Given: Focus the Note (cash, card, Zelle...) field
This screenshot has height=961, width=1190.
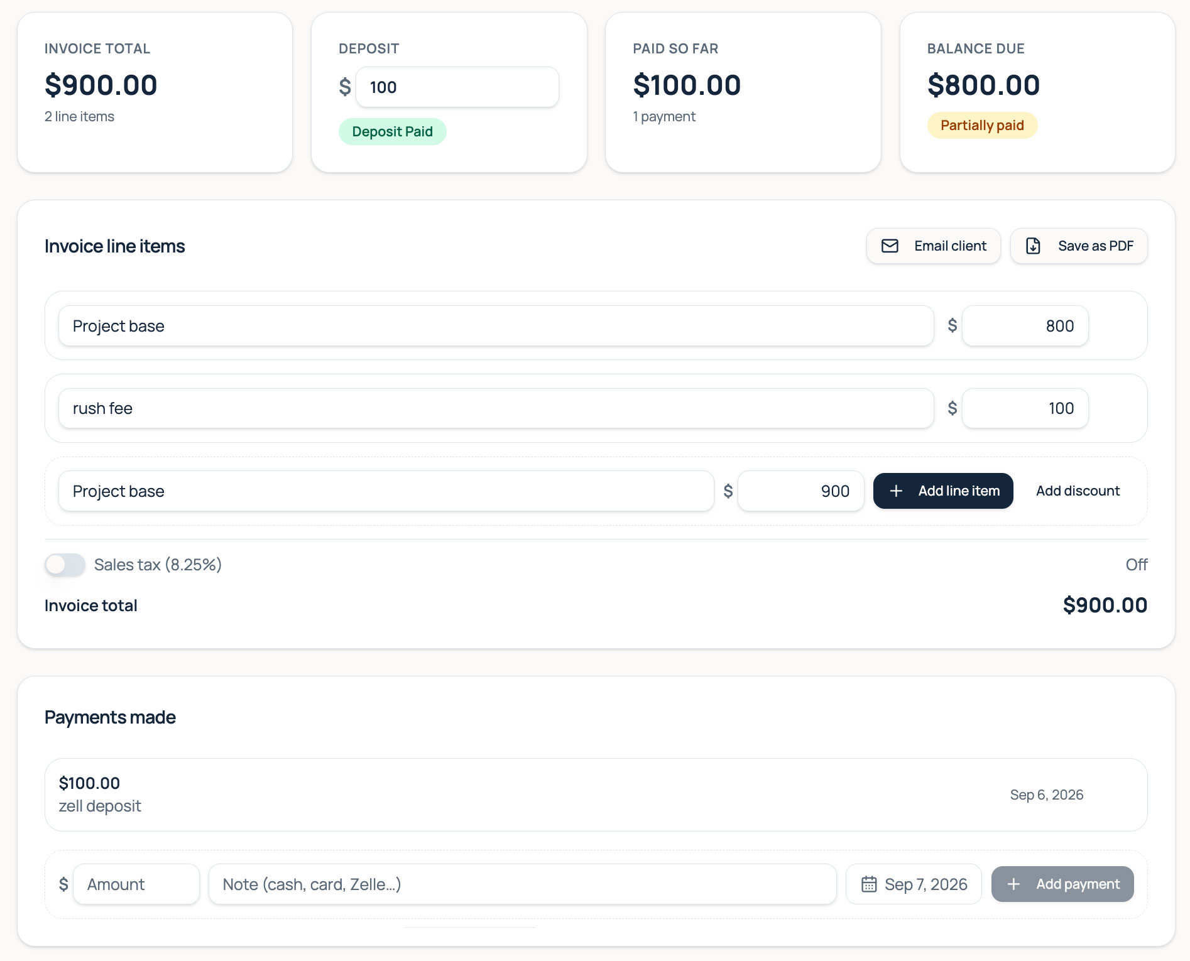Looking at the screenshot, I should pos(523,884).
